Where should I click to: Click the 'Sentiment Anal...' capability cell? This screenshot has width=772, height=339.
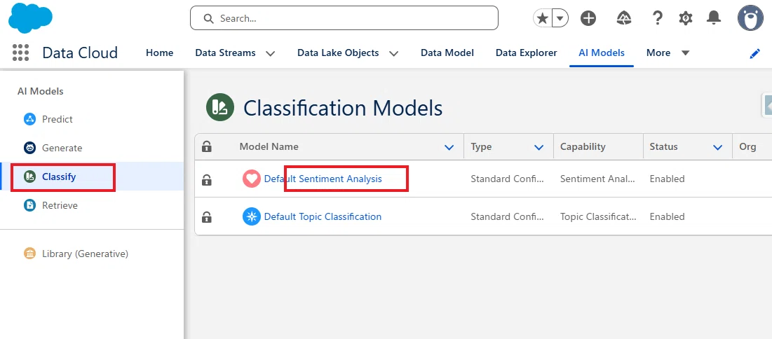coord(597,179)
